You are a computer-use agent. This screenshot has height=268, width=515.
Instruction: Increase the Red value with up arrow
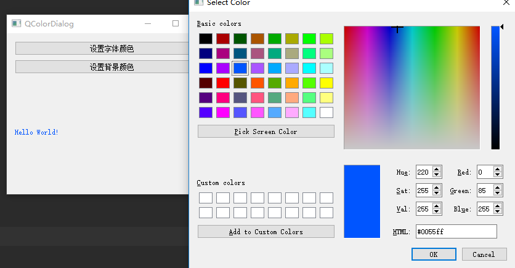pyautogui.click(x=497, y=170)
